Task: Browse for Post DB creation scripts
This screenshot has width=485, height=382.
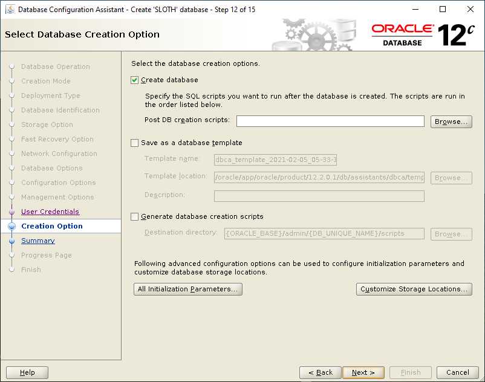Action: point(451,121)
